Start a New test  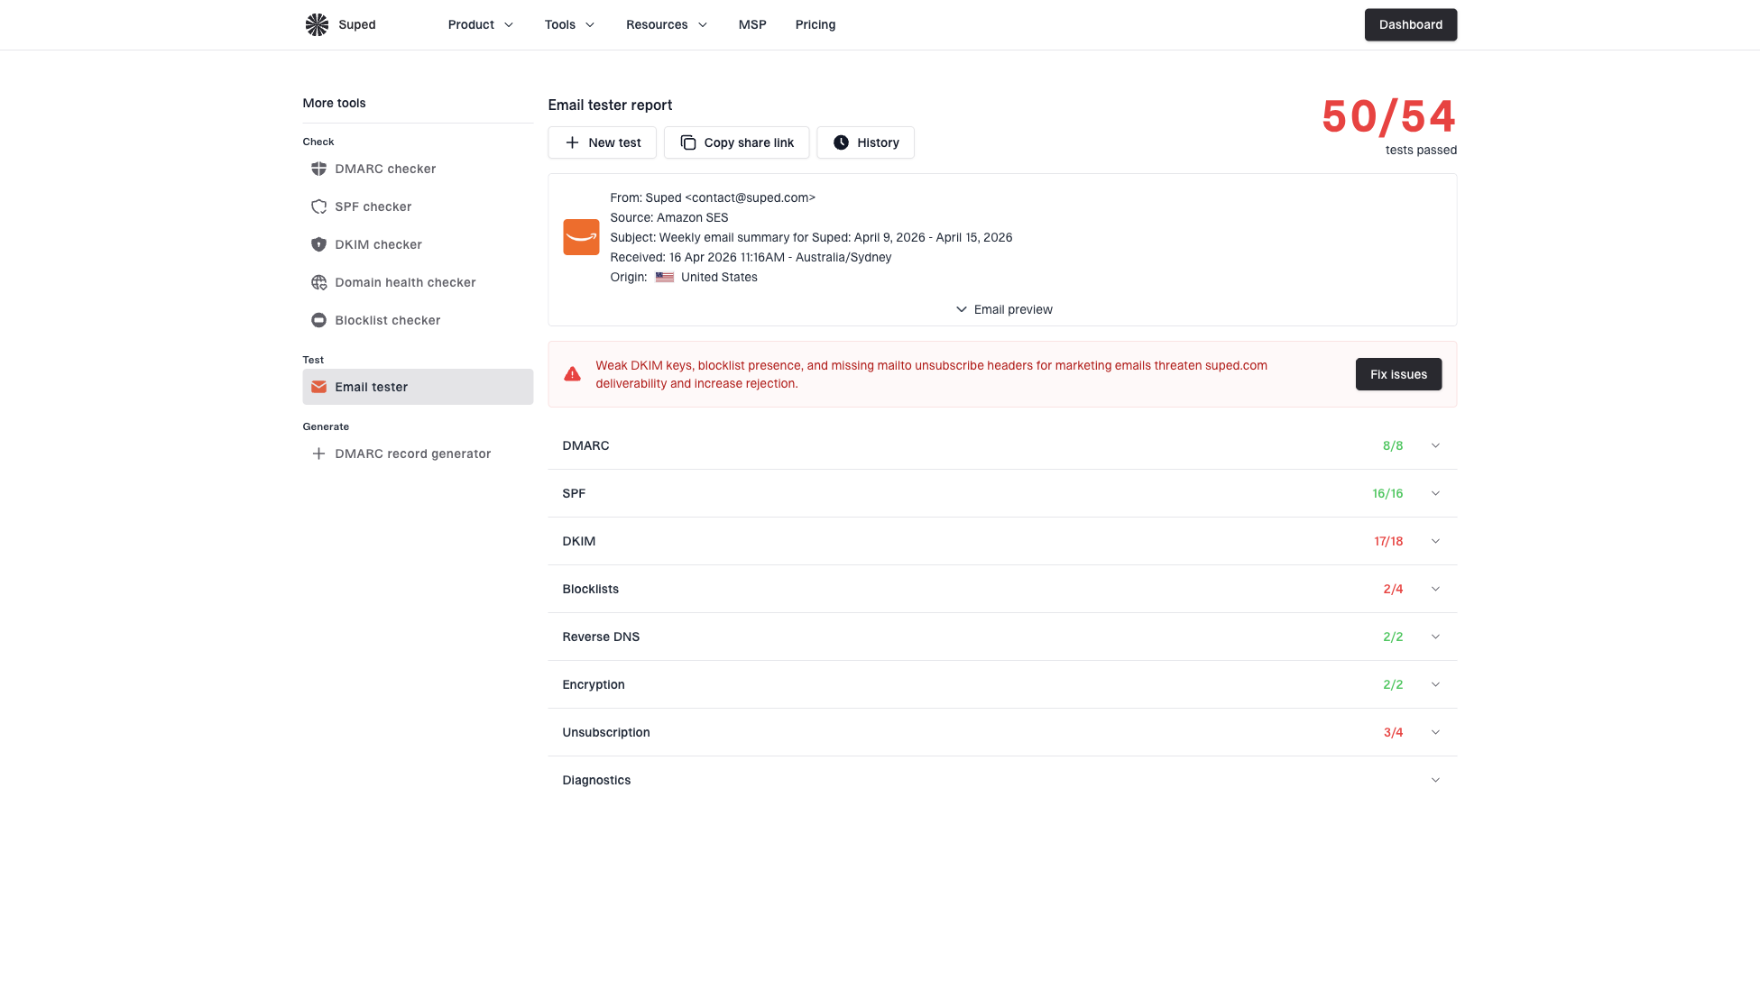point(602,142)
